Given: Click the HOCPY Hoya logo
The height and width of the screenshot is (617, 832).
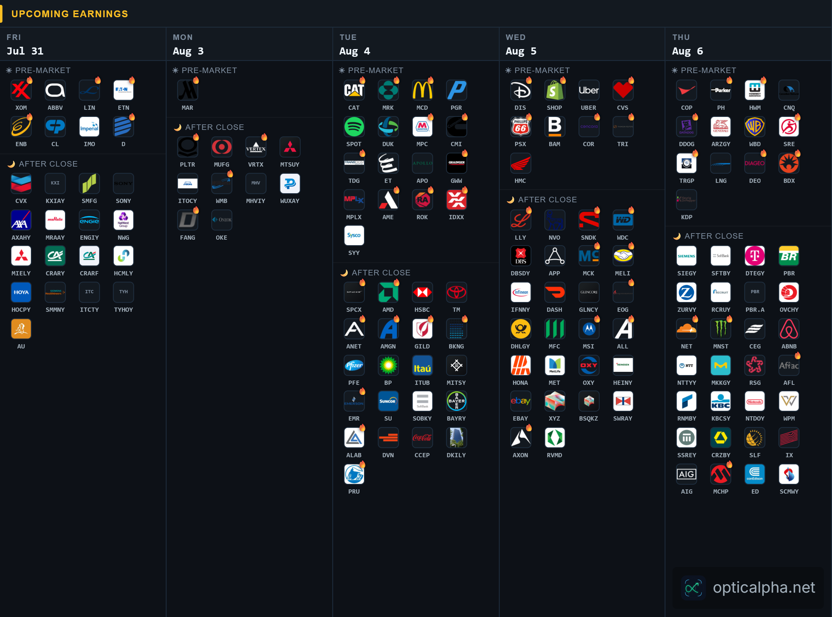Looking at the screenshot, I should (x=21, y=292).
